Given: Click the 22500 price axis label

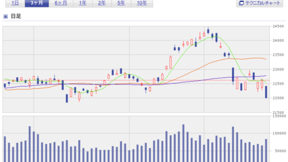Looking at the screenshot, I should [278, 84].
